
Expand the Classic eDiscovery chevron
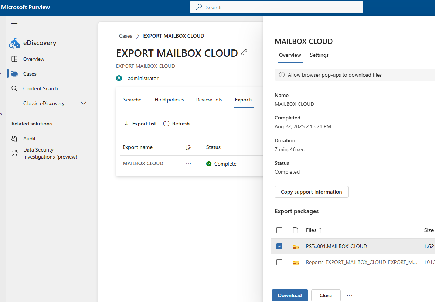click(x=84, y=103)
